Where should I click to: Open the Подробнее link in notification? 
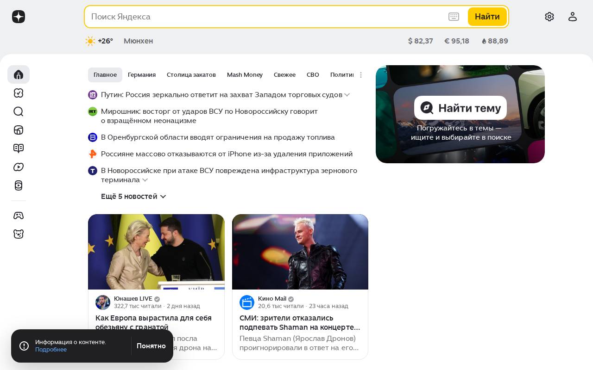(x=51, y=350)
